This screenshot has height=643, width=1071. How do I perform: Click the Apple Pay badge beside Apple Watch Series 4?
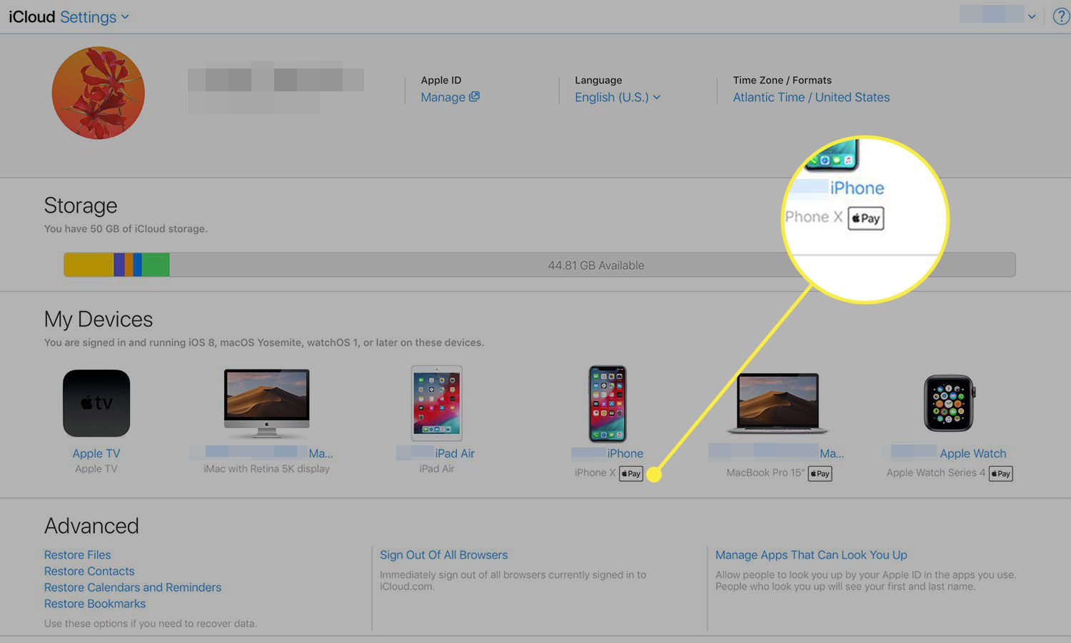pyautogui.click(x=1001, y=473)
